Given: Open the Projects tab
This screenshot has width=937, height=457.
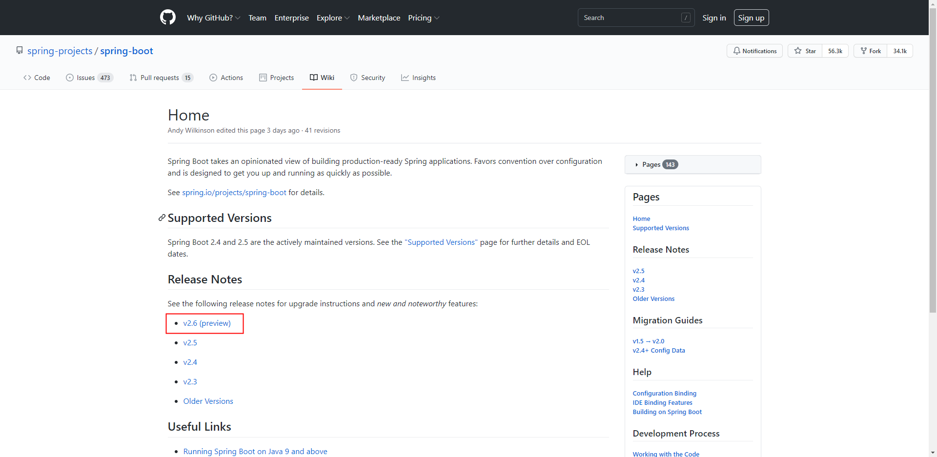Looking at the screenshot, I should [x=276, y=78].
